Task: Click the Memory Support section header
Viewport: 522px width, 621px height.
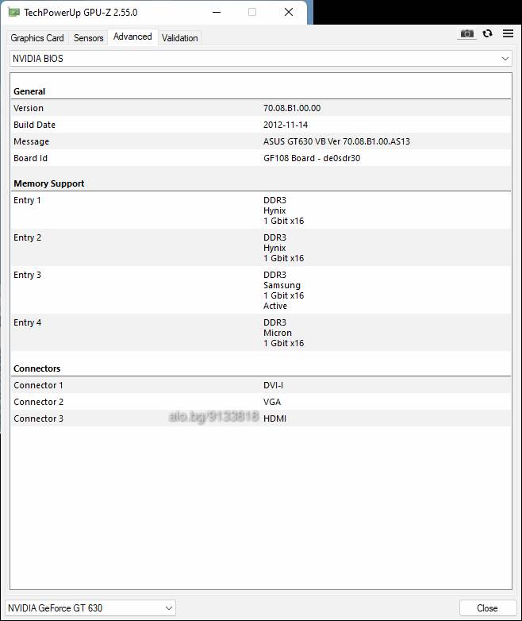Action: click(48, 183)
